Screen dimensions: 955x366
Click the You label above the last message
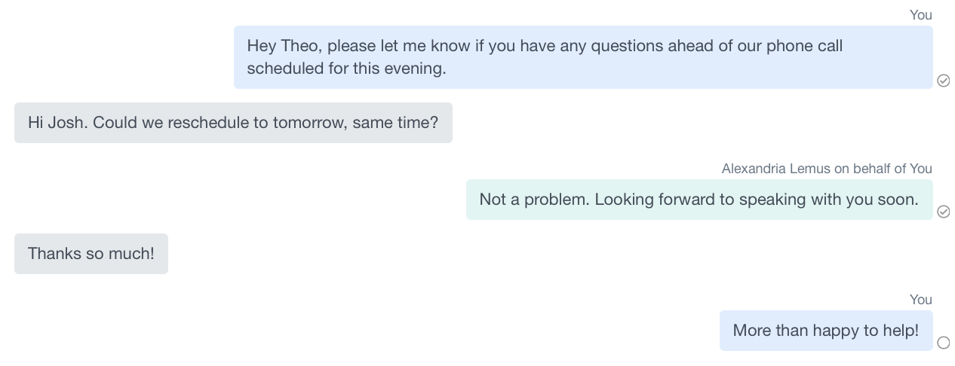pyautogui.click(x=921, y=300)
